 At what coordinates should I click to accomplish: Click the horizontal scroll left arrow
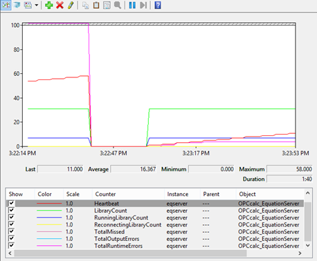click(10, 253)
